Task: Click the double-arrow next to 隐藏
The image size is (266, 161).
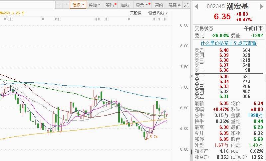Action: [x=179, y=5]
